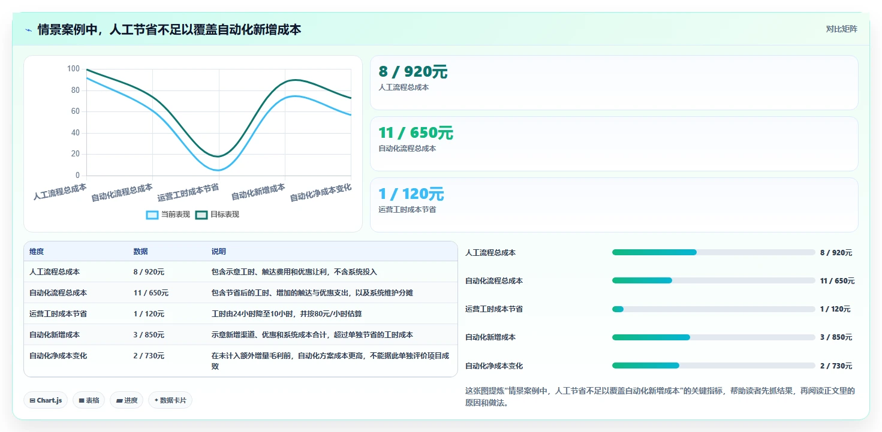Open the 8 / 920元 人工流程总成本 card
The height and width of the screenshot is (432, 882).
(x=614, y=83)
